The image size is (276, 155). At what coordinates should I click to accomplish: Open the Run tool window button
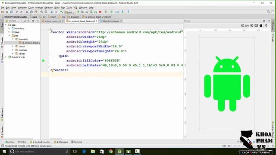click(9, 142)
